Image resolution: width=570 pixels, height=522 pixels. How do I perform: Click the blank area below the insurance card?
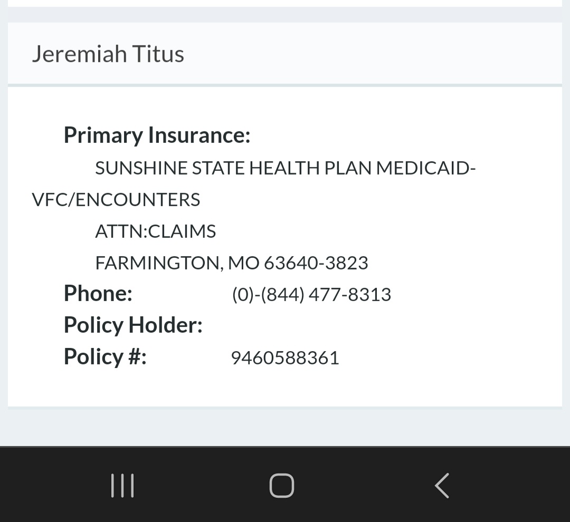click(285, 427)
